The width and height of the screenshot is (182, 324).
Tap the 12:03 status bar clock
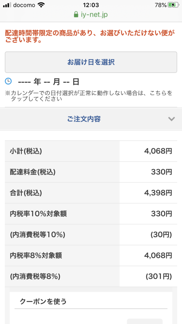(x=91, y=5)
